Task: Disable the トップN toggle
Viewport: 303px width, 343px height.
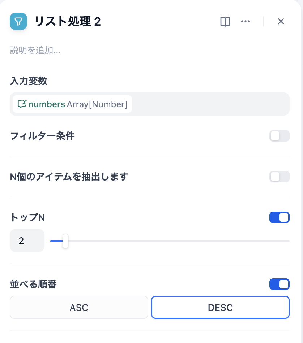Action: (x=279, y=217)
